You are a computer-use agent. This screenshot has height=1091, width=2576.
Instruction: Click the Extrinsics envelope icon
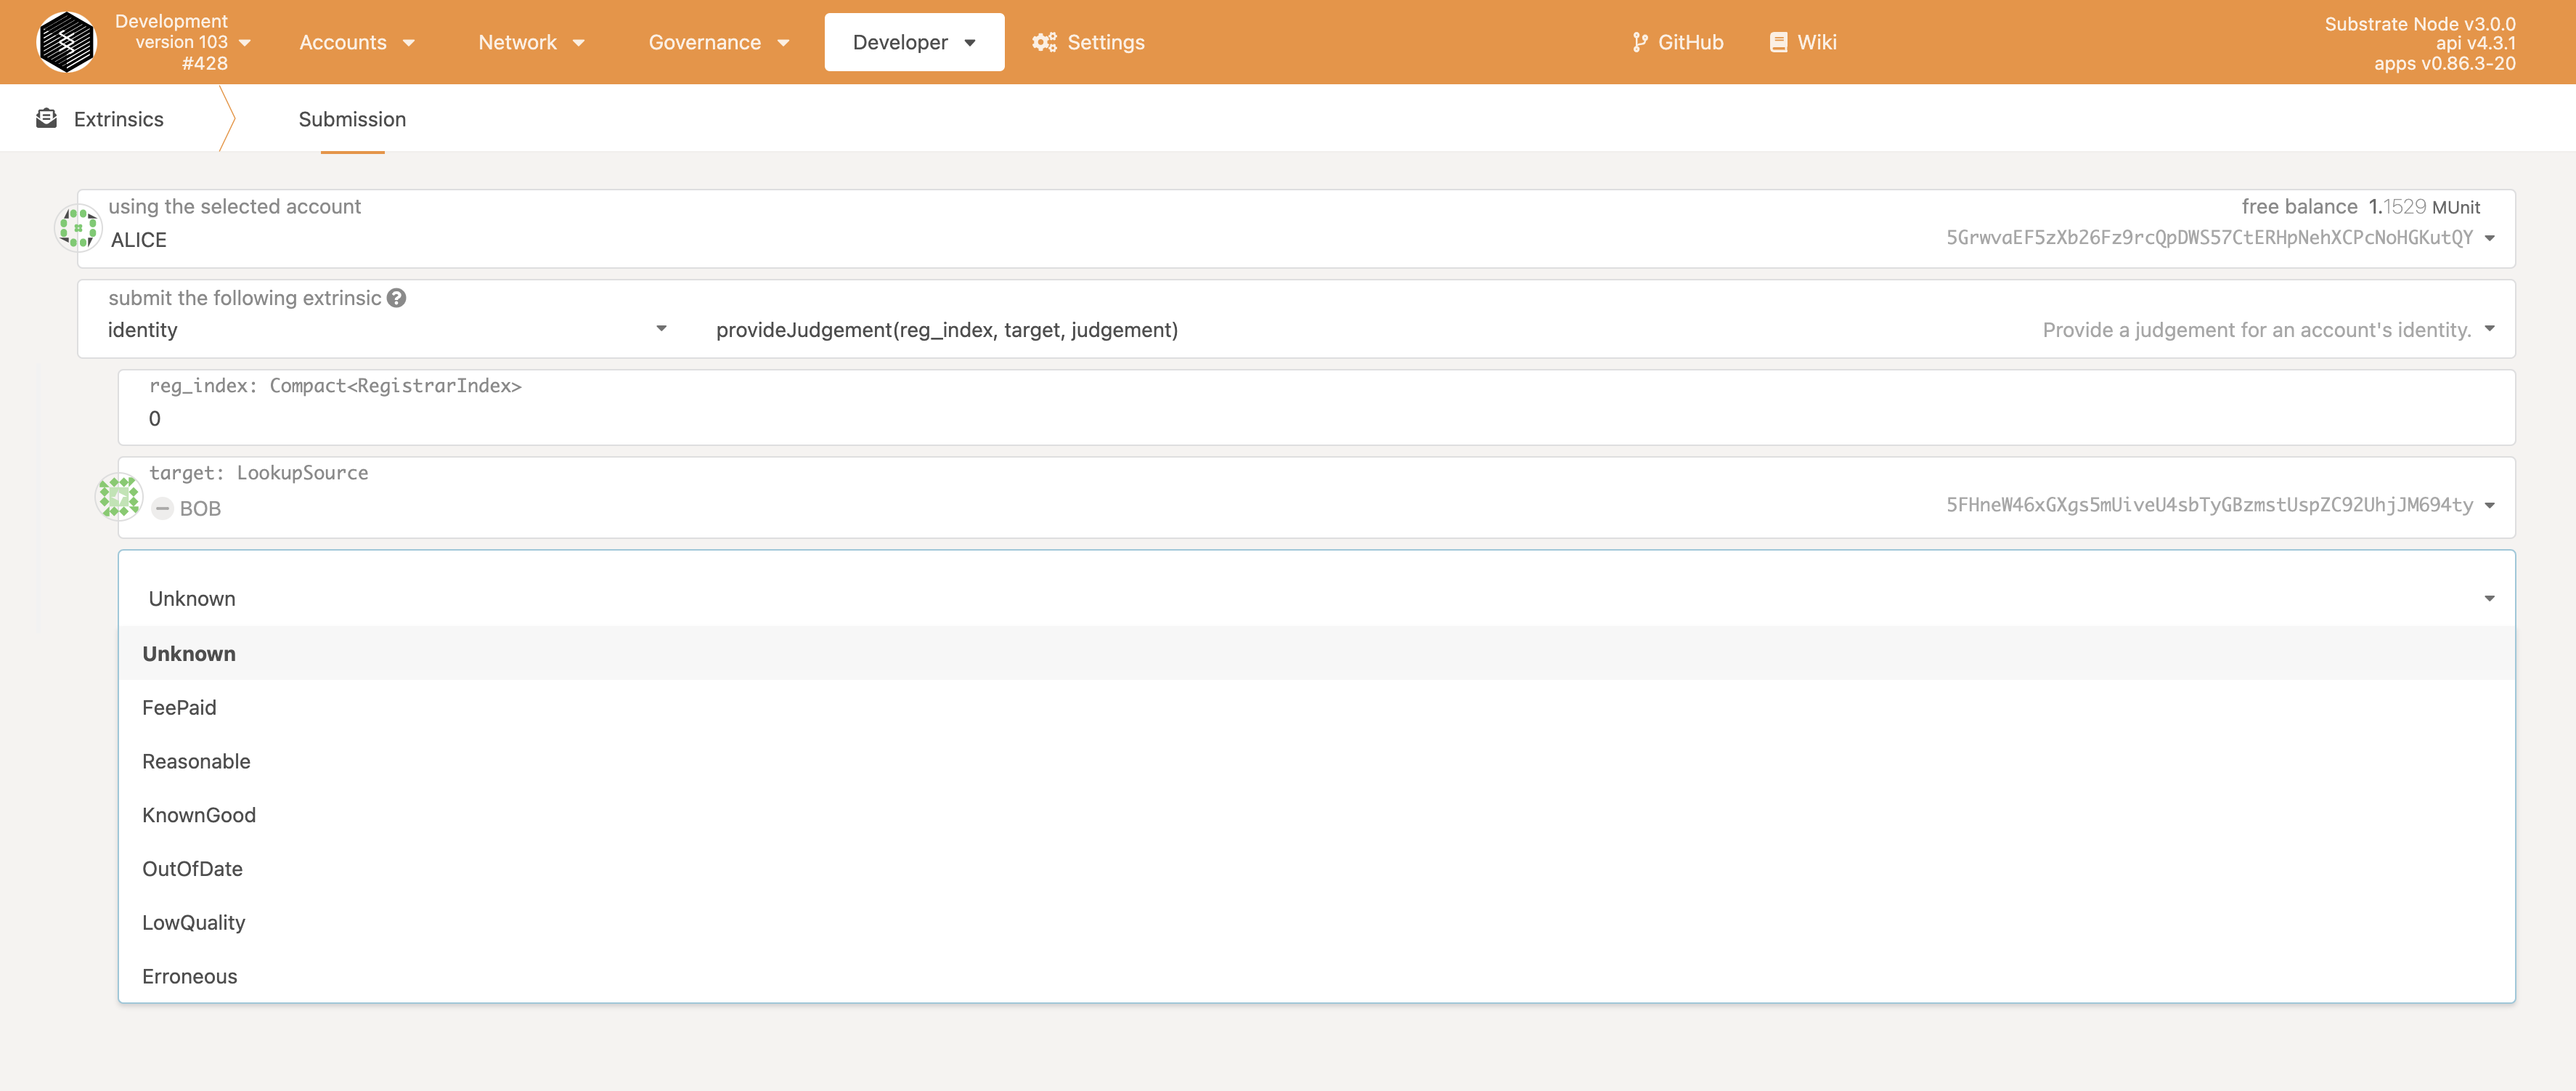[x=46, y=119]
